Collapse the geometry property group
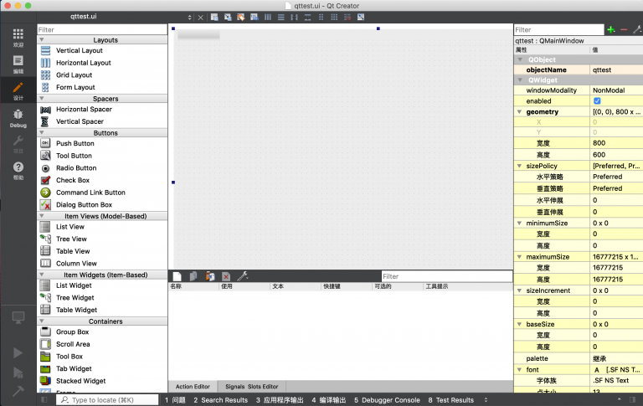 pyautogui.click(x=519, y=112)
